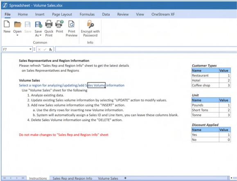237x181 pixels.
Task: Click Encrypt with Password icon
Action: (90, 24)
